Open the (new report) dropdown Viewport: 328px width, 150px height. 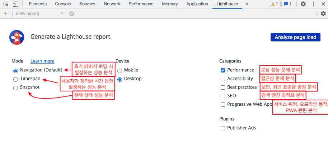[39, 14]
